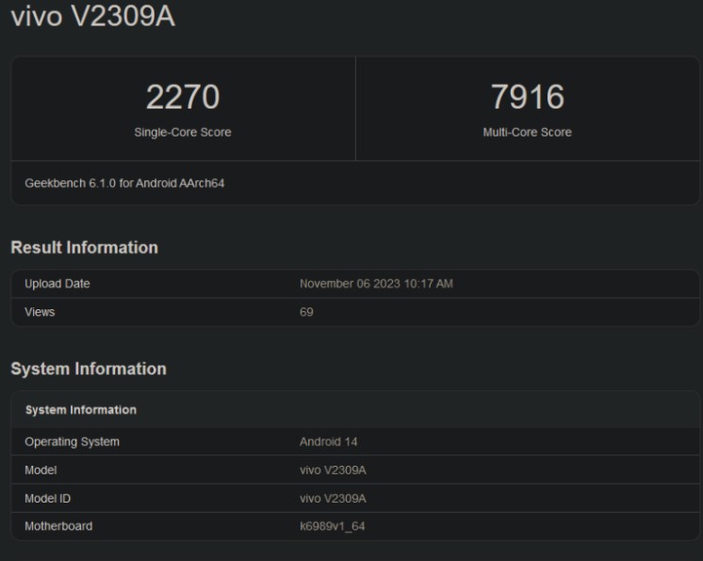Select the Single-Core Score label

[183, 132]
